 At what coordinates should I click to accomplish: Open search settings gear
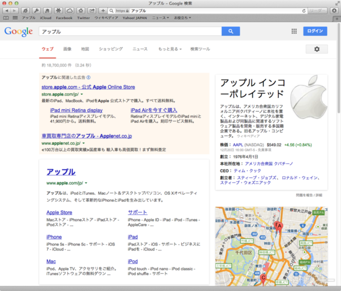[317, 49]
